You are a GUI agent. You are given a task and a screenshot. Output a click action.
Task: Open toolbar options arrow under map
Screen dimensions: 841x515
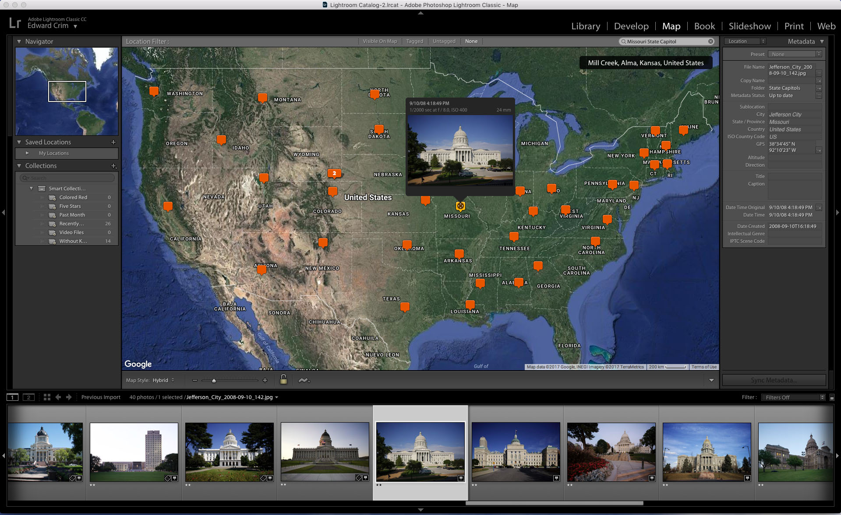711,380
